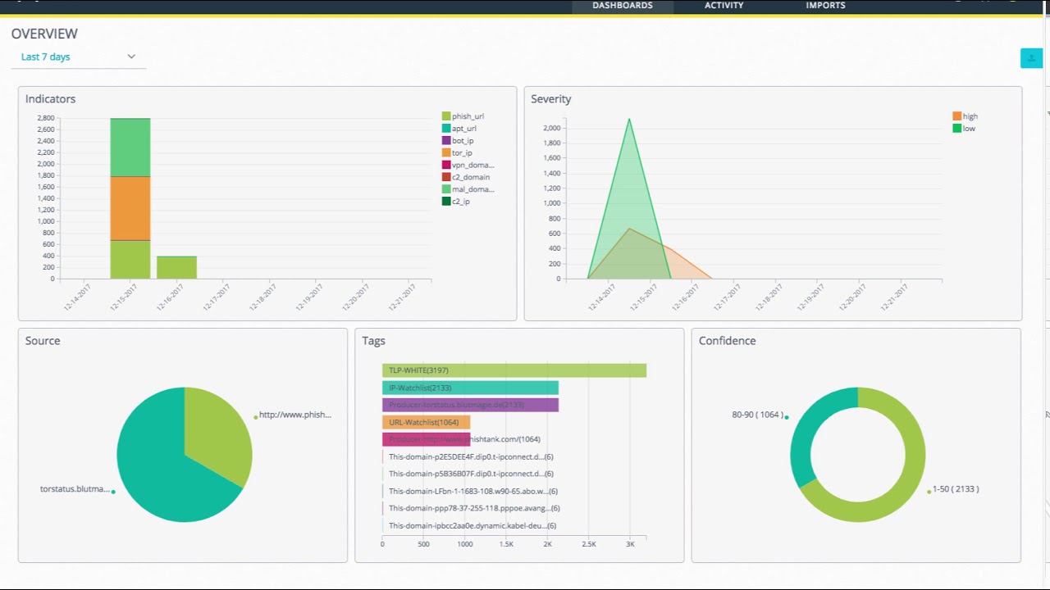This screenshot has width=1050, height=590.
Task: Open the Dashboards tab
Action: (623, 6)
